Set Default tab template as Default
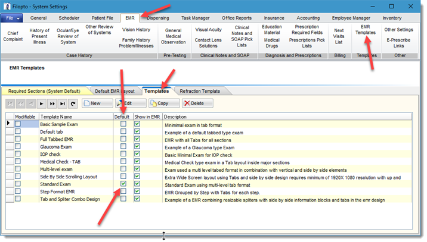 pos(123,131)
